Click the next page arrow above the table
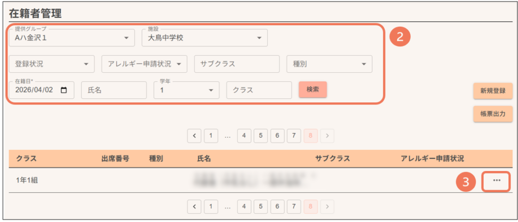This screenshot has height=222, width=518. click(327, 135)
